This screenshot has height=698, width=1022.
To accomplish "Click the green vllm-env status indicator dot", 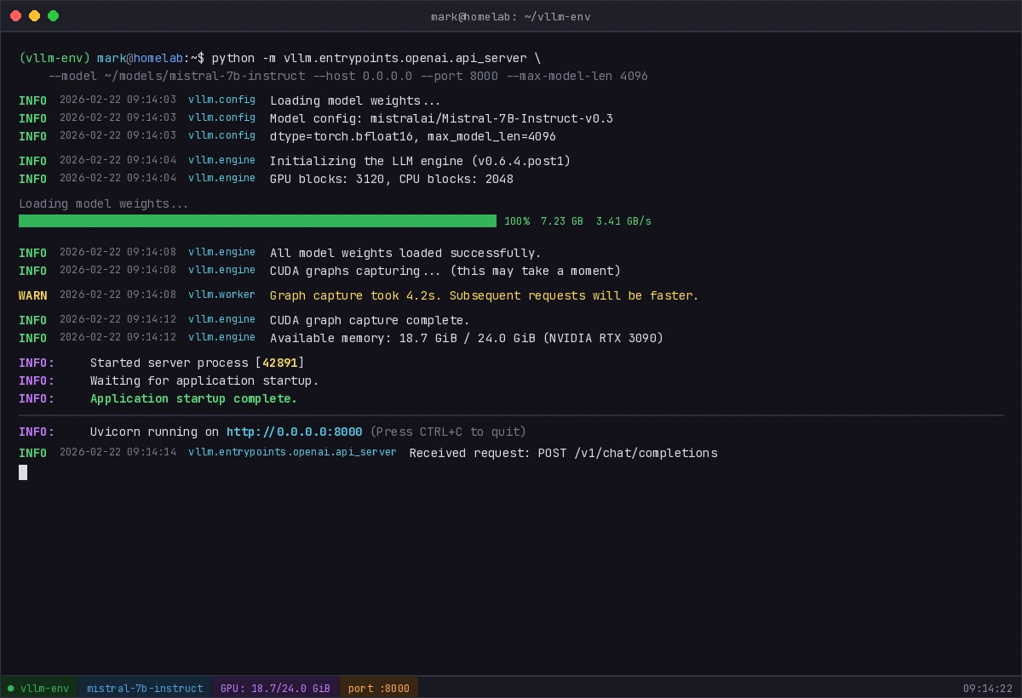I will tap(11, 688).
